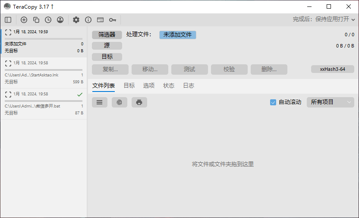The width and height of the screenshot is (359, 218).
Task: Switch to the 目标 tab
Action: coord(129,85)
